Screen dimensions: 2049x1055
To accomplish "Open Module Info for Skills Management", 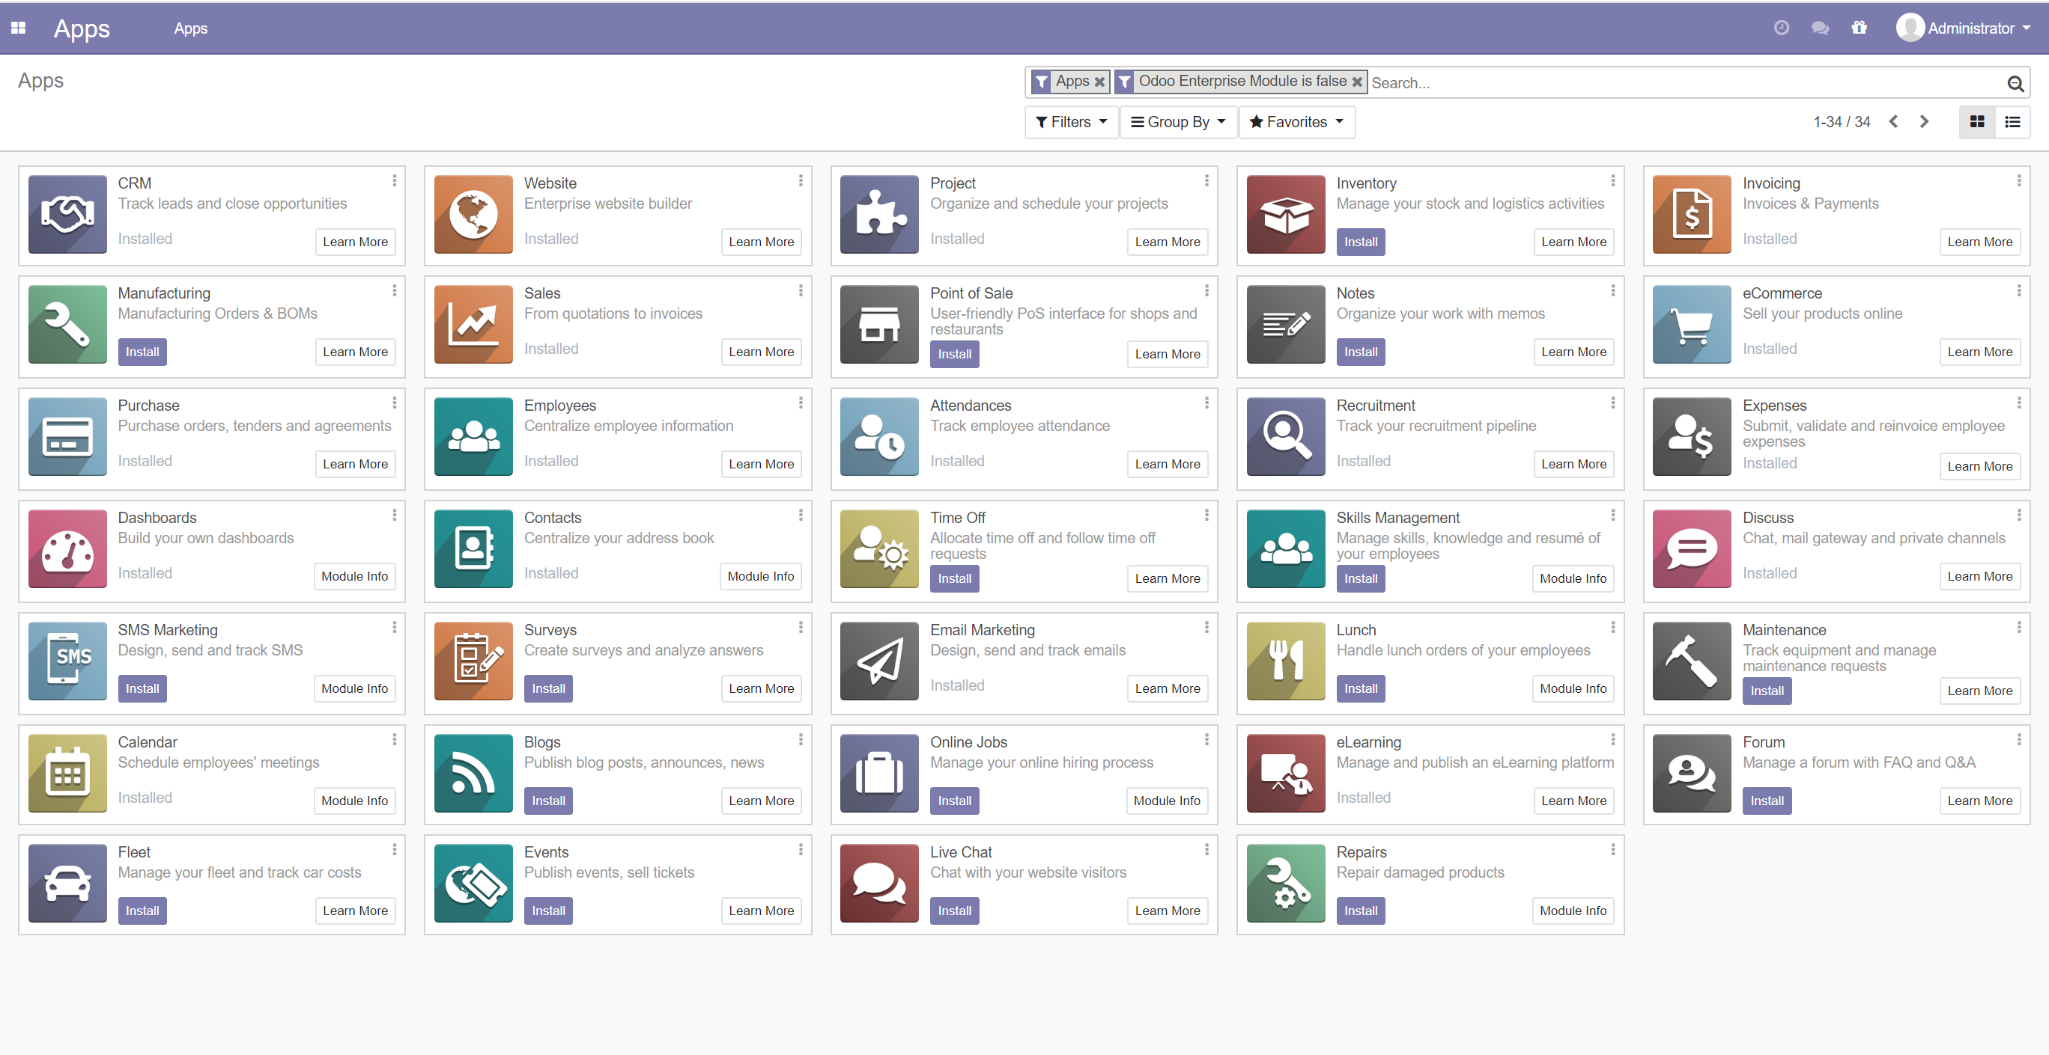I will (x=1572, y=578).
